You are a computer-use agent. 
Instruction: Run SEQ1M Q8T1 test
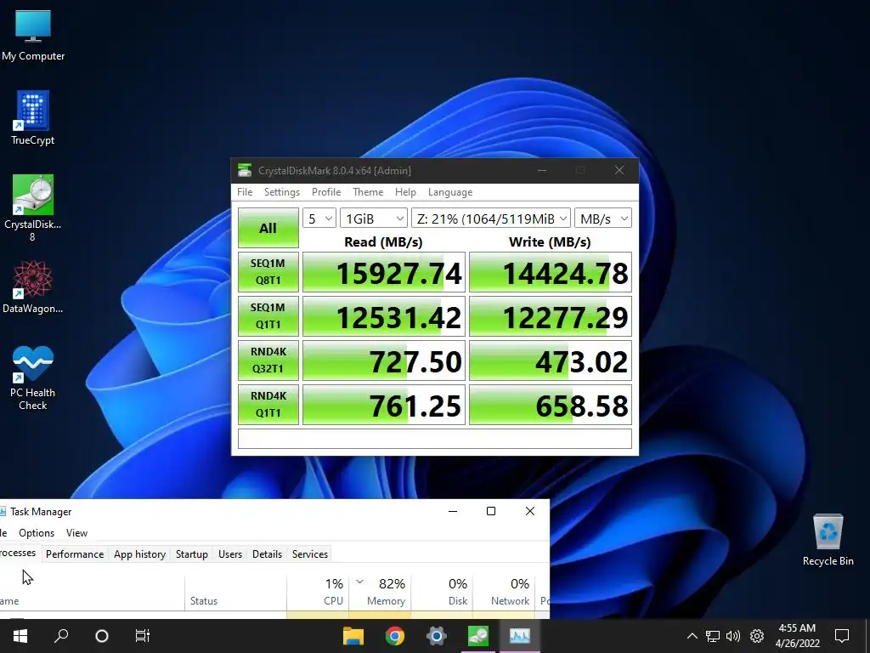tap(268, 272)
